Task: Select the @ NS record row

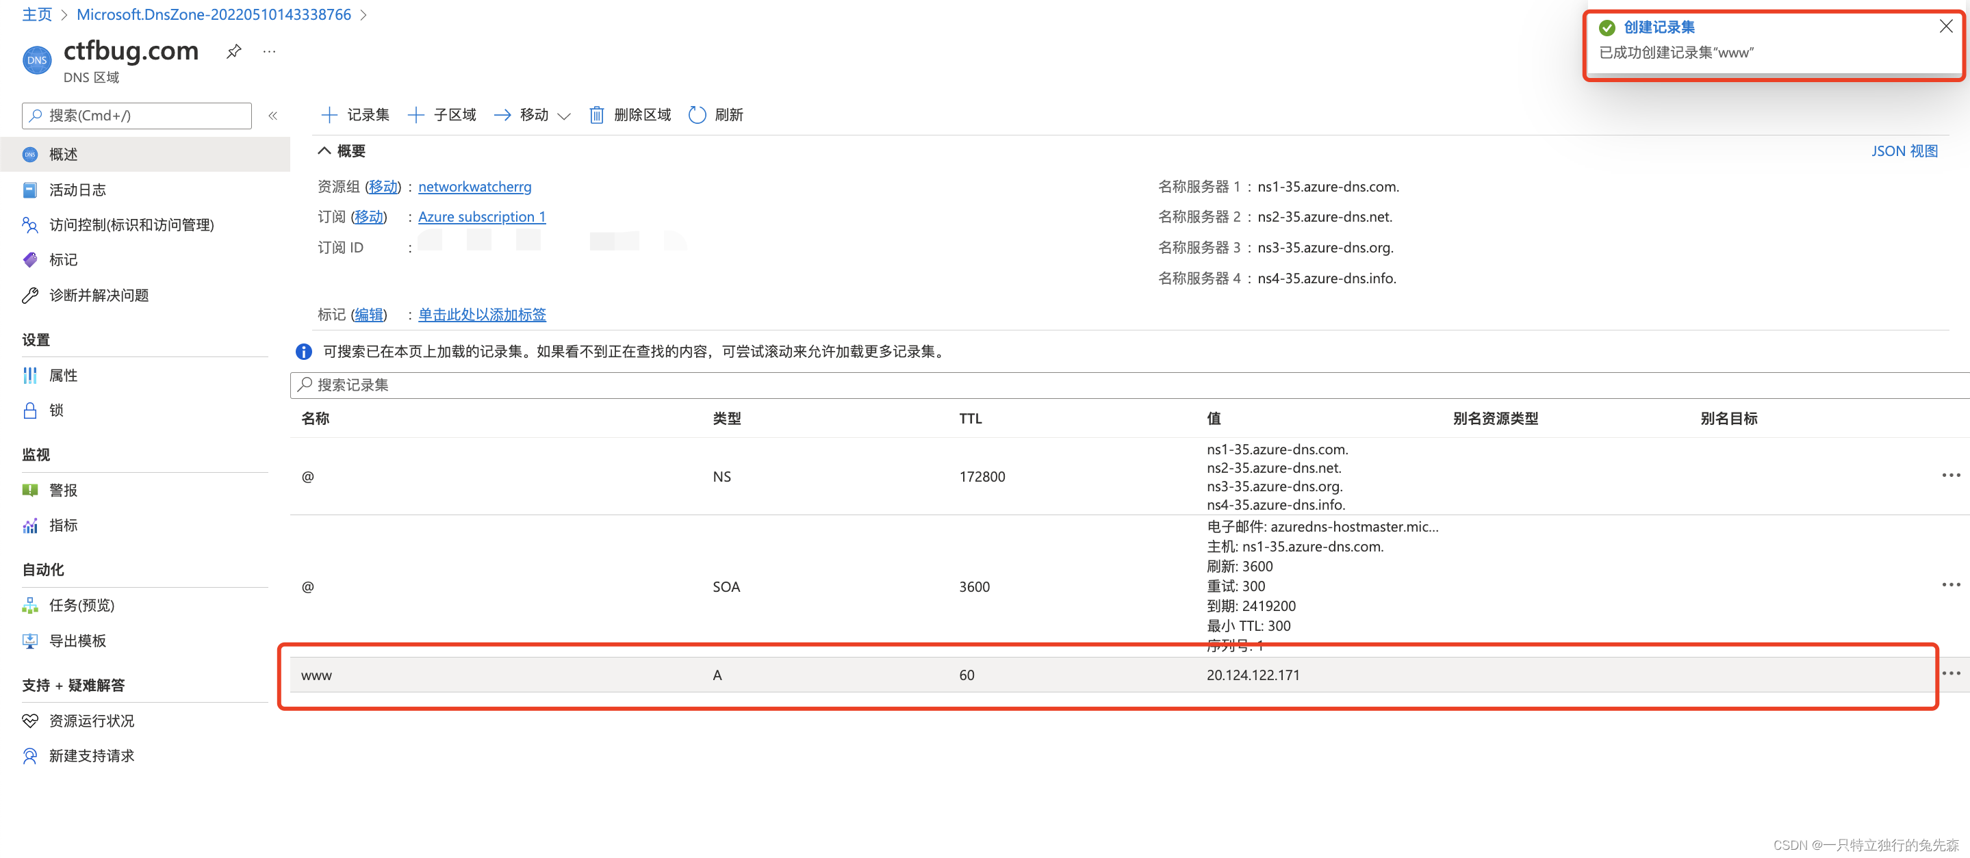Action: tap(1129, 476)
